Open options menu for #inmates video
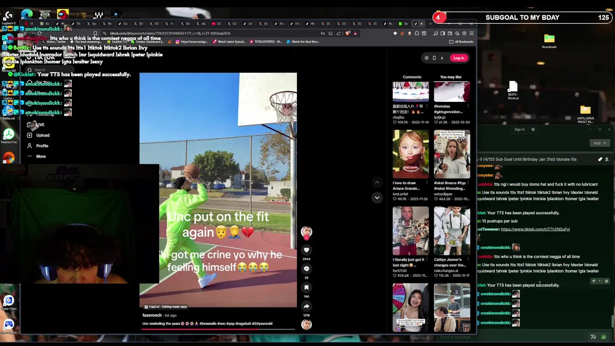The image size is (615, 346). (x=468, y=106)
